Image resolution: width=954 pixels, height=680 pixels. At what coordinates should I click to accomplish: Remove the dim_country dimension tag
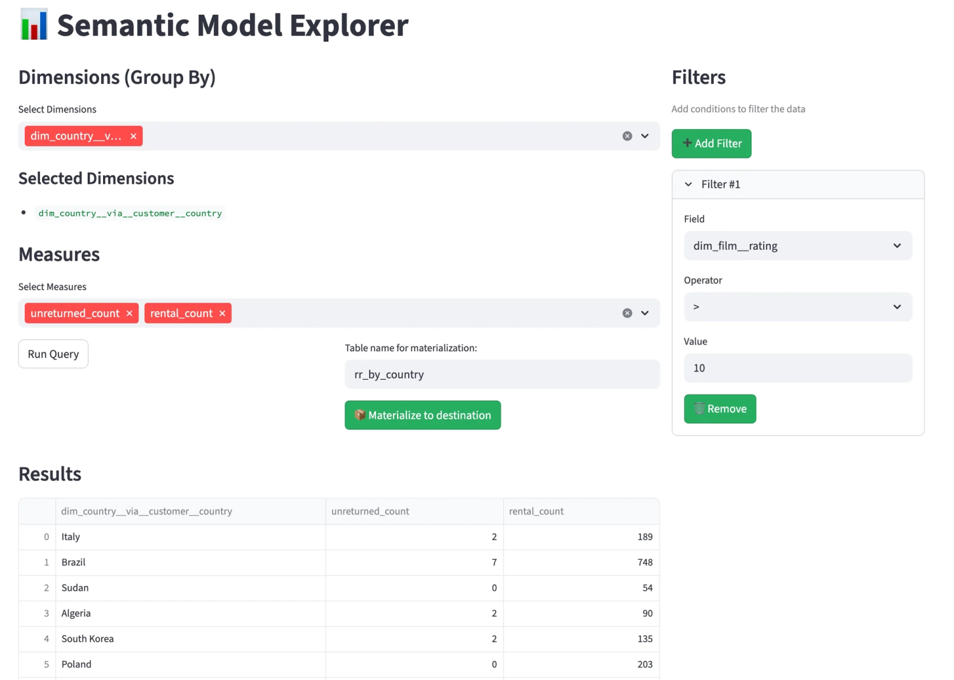133,136
